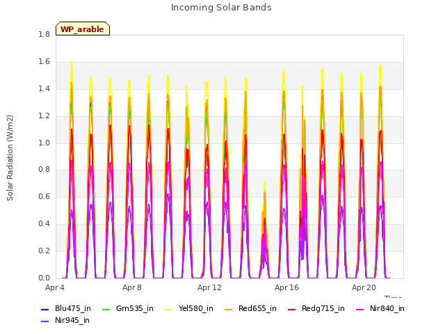The height and width of the screenshot is (334, 445).
Task: Click the 0.2 y-axis tick label
Action: [x=44, y=250]
